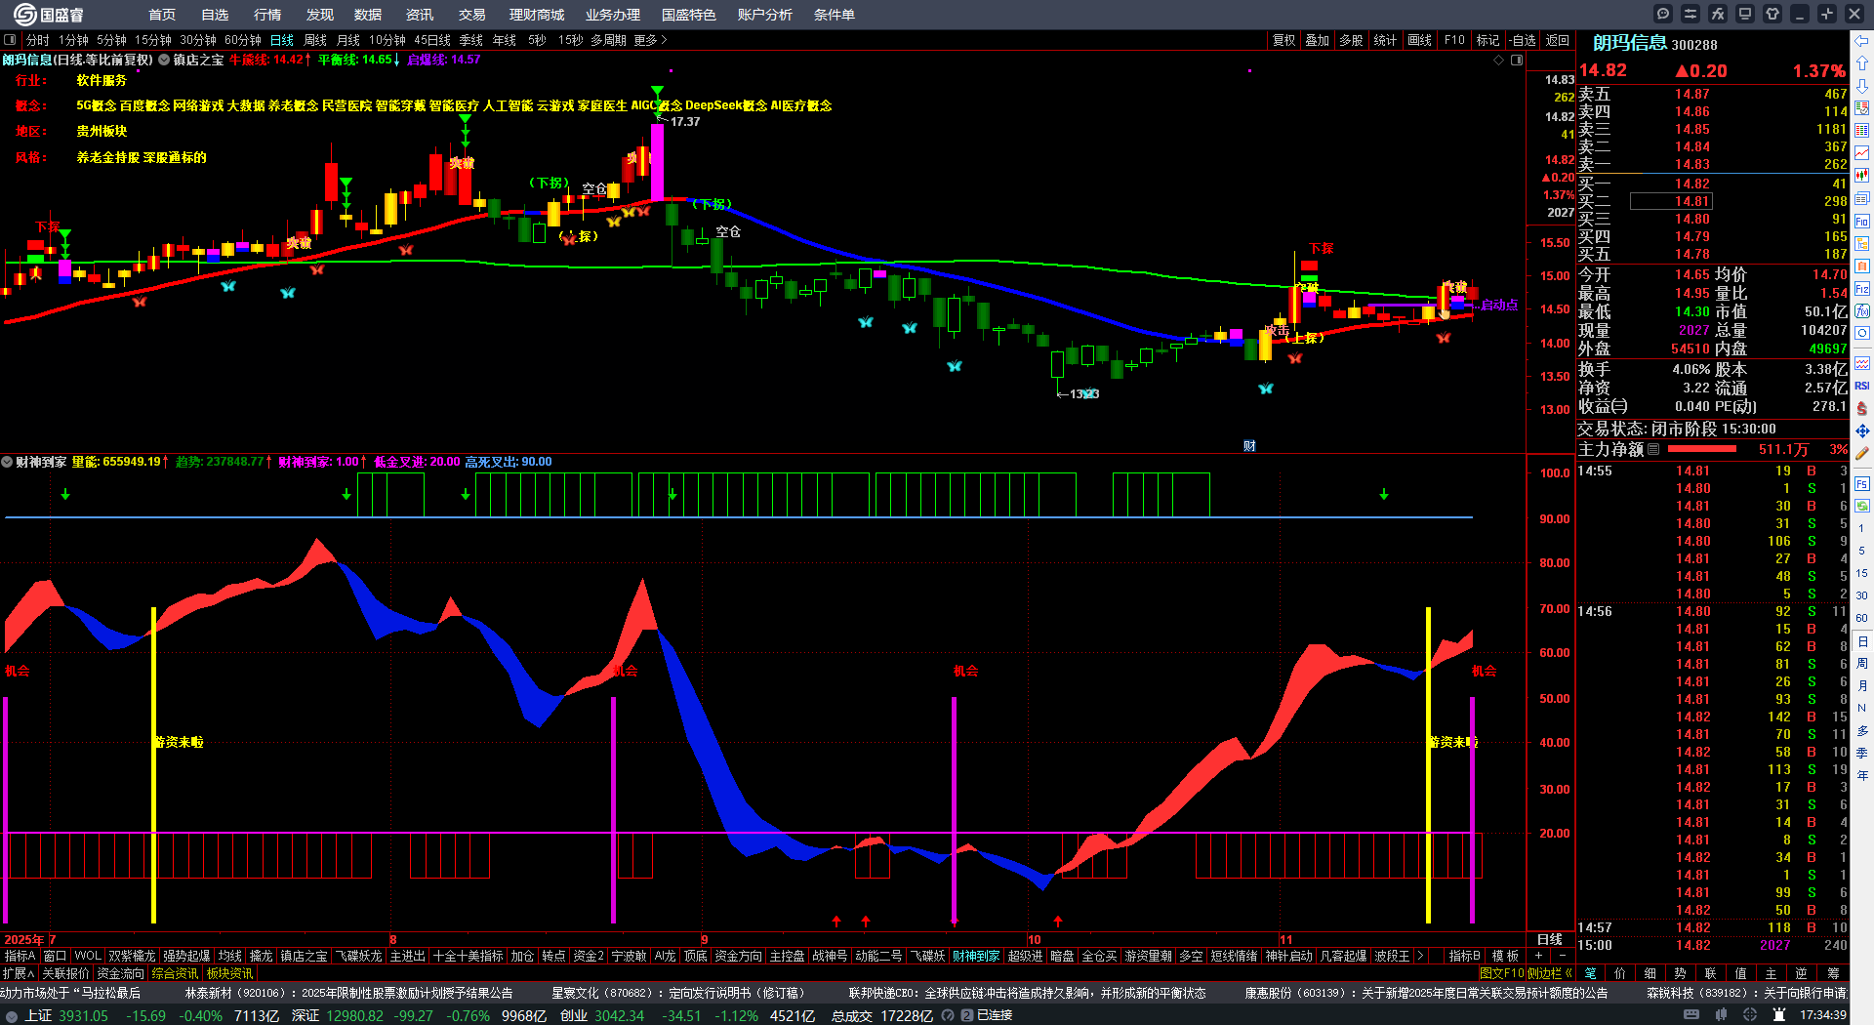Open the settings sliders icon in title bar

[x=1691, y=14]
